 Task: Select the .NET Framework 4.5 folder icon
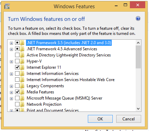[x=22, y=49]
